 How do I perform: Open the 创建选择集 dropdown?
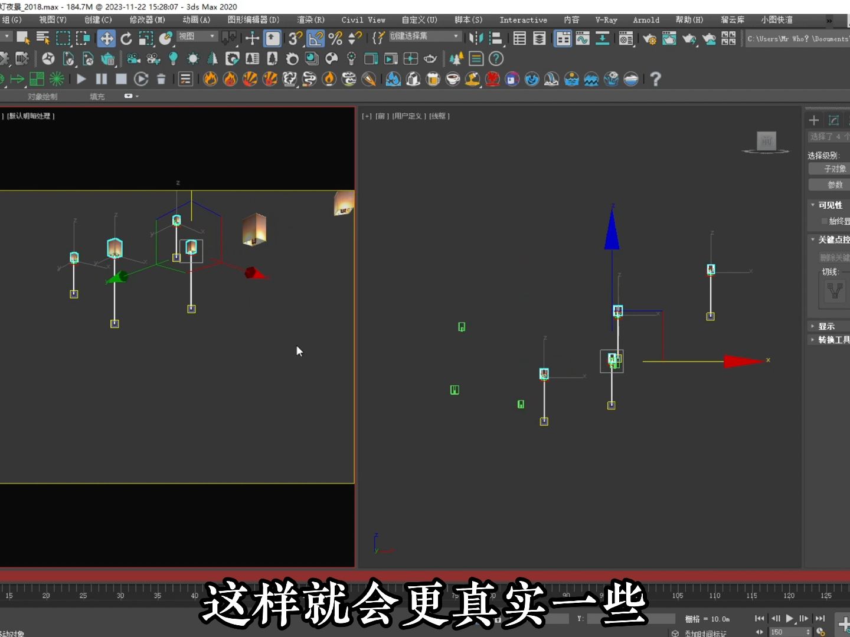pos(455,36)
